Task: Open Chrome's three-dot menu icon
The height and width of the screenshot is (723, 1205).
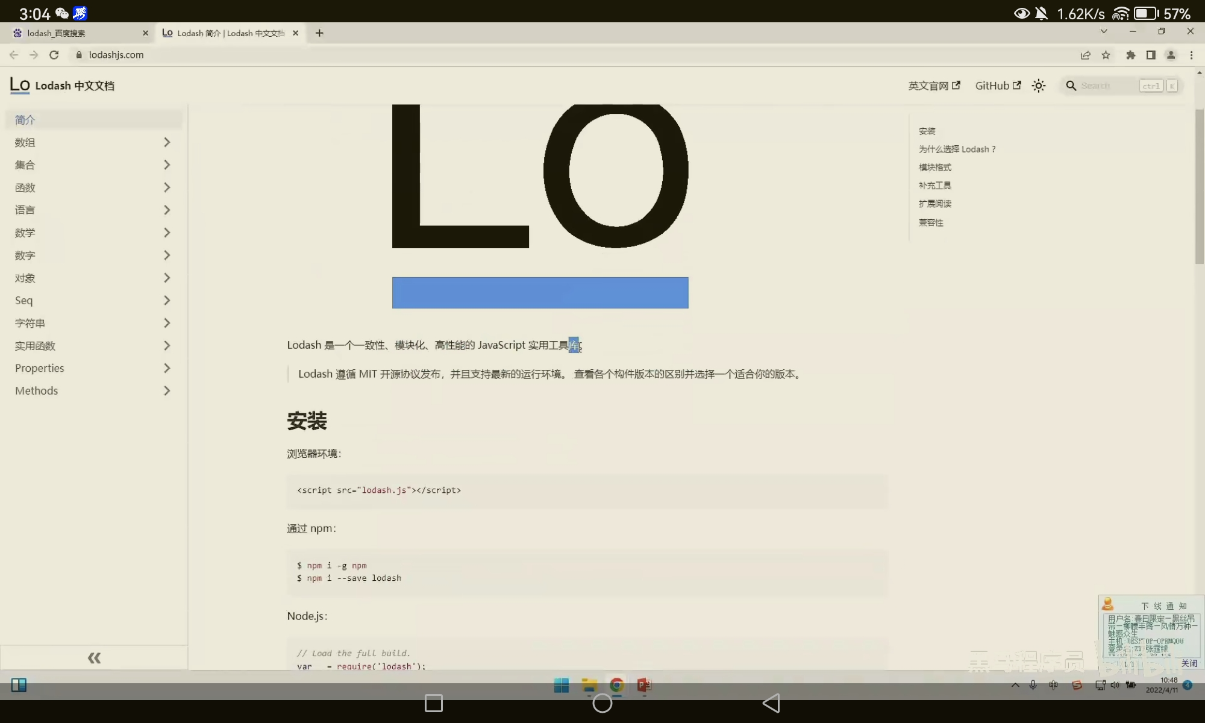Action: click(x=1191, y=55)
